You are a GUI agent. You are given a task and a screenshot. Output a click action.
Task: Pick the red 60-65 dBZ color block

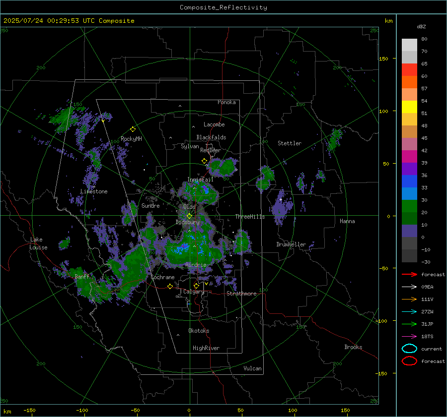click(x=409, y=70)
